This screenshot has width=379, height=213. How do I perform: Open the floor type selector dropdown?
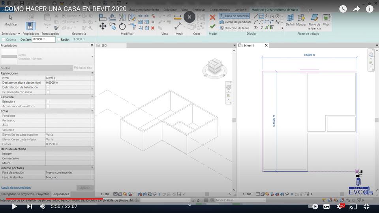(92, 56)
